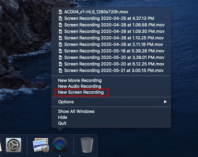
Task: Choose Hide from the Dock menu
Action: coord(63,117)
